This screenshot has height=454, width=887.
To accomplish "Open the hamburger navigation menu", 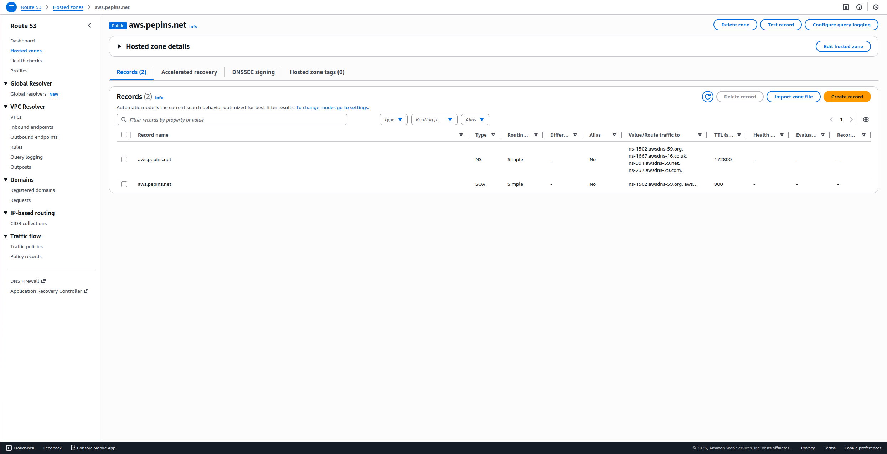I will [x=11, y=7].
